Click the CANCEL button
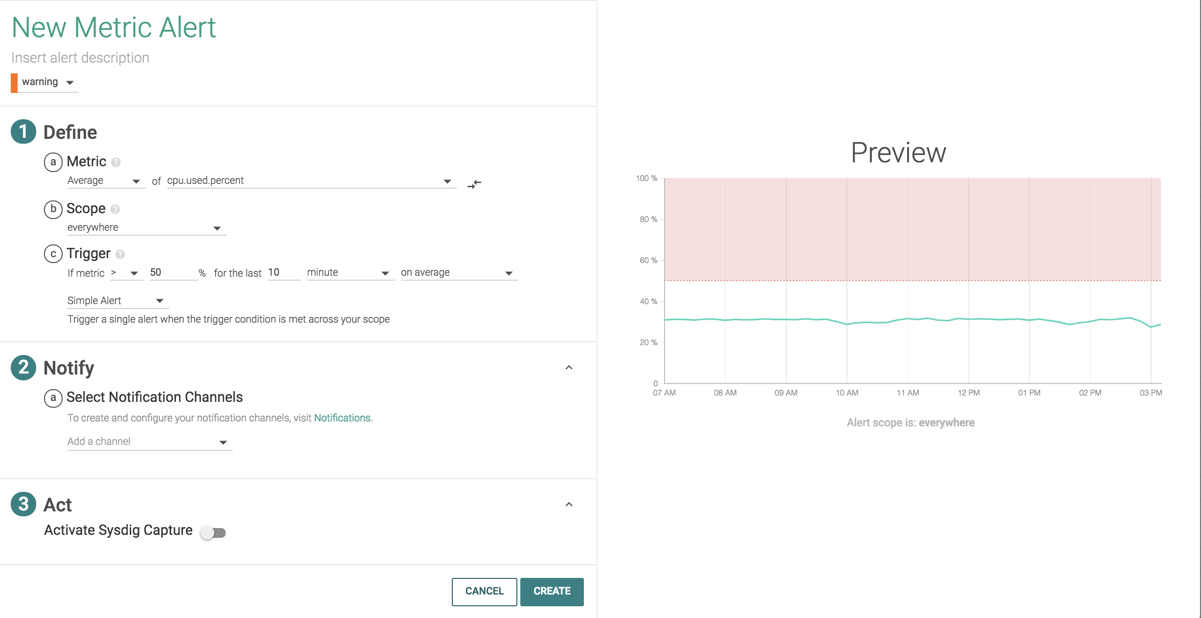Image resolution: width=1201 pixels, height=618 pixels. tap(484, 592)
